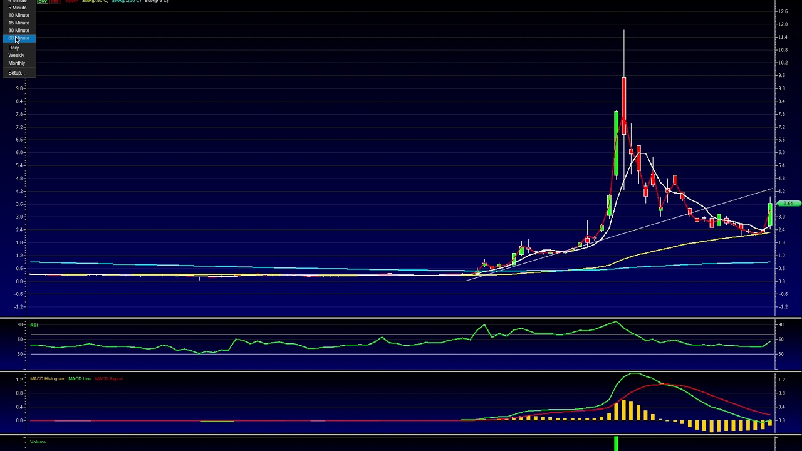
Task: Select the 5 Minute timeframe option
Action: click(19, 8)
